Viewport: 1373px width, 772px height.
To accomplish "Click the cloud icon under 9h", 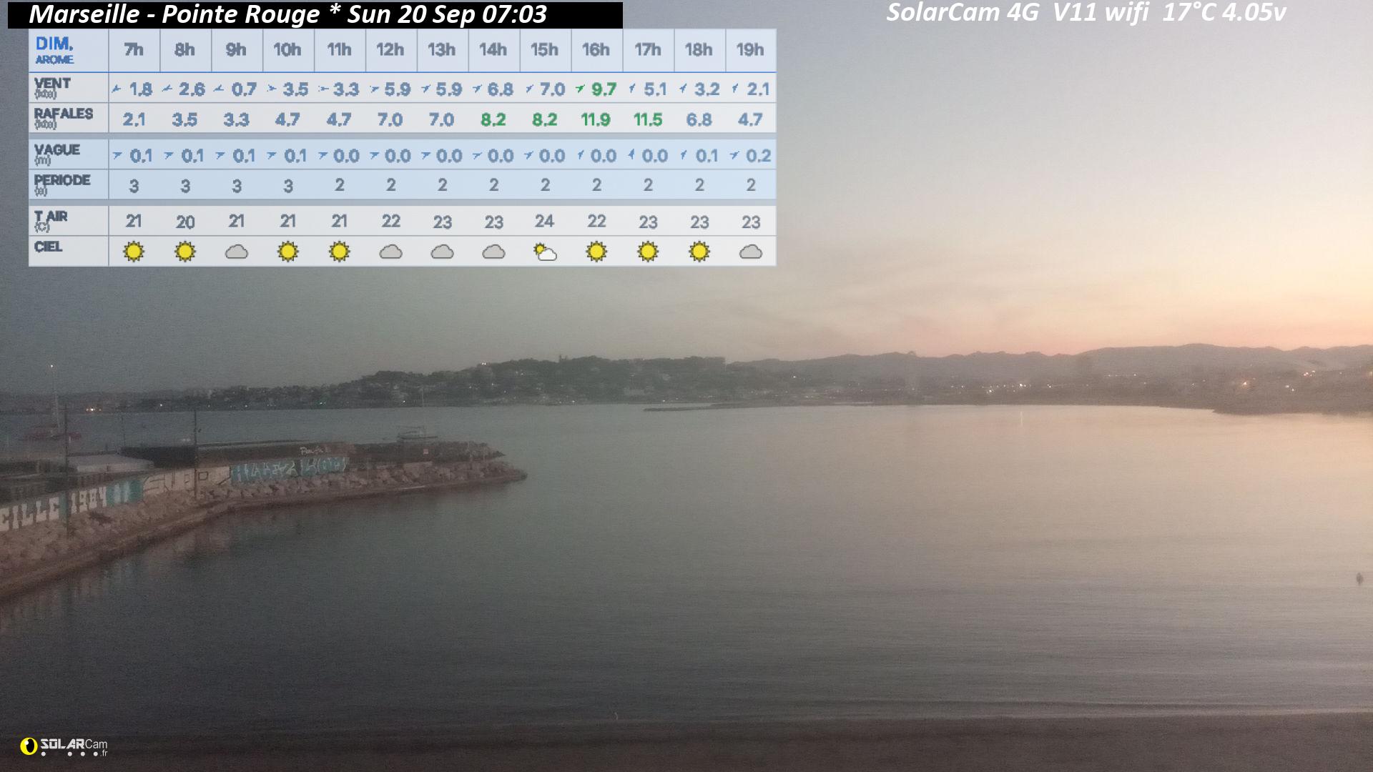I will pyautogui.click(x=237, y=252).
